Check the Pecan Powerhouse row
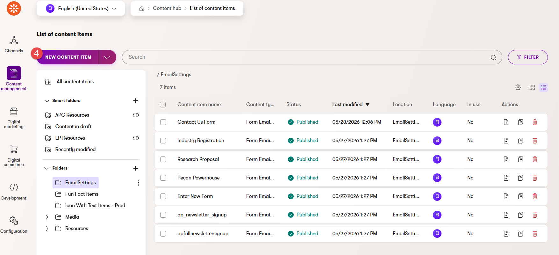Screen dimensions: 559x255 (x=163, y=178)
